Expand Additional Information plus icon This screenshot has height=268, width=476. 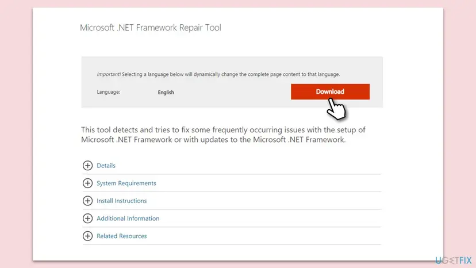pos(88,218)
